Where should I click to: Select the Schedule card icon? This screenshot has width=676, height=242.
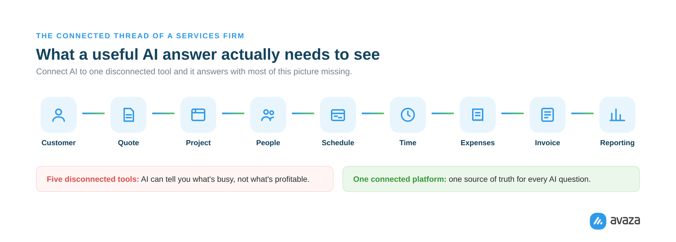tap(338, 115)
